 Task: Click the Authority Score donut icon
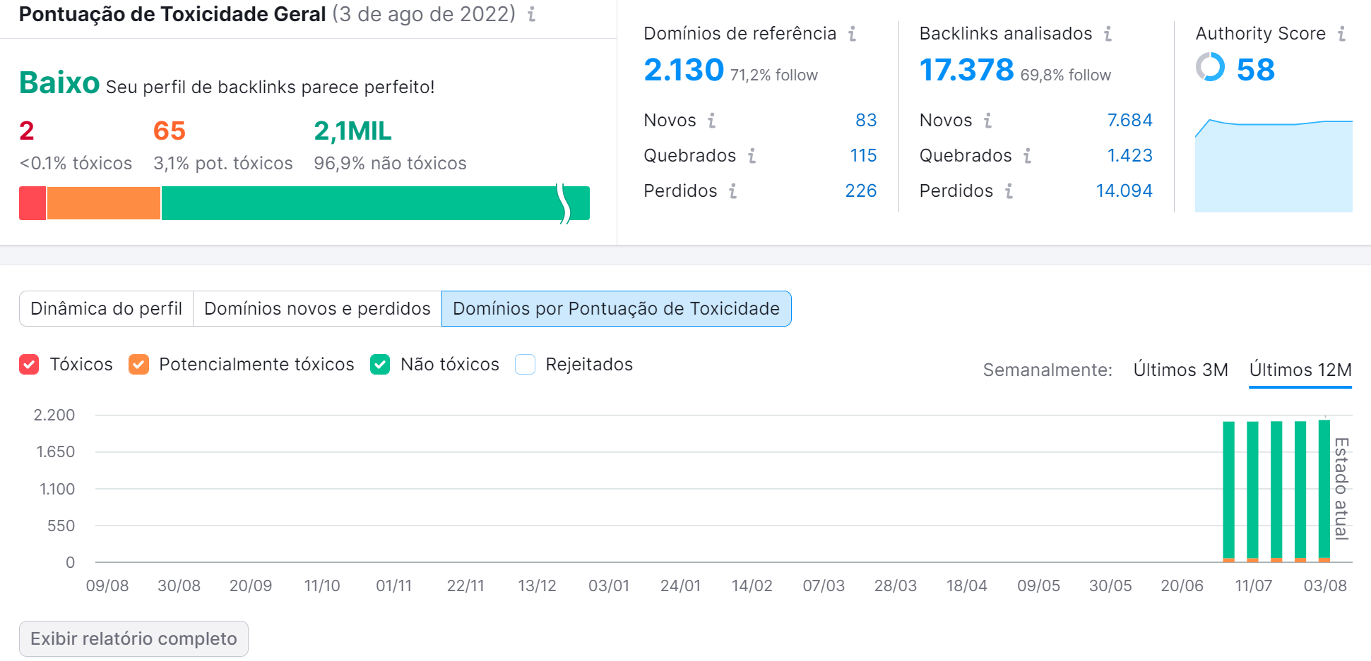[x=1210, y=67]
